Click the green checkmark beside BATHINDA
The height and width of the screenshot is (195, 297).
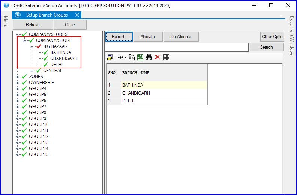[46, 52]
